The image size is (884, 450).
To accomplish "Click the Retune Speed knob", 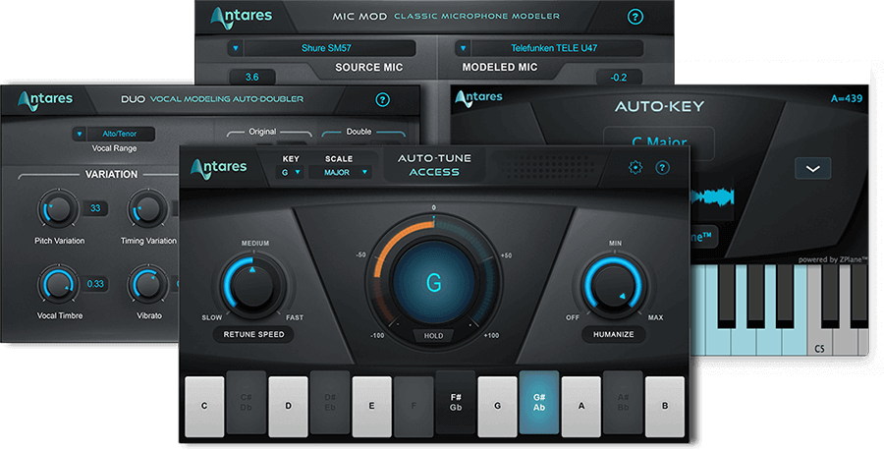I will point(253,285).
